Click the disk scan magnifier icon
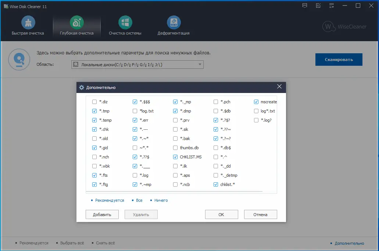The width and height of the screenshot is (379, 251). pos(19,60)
